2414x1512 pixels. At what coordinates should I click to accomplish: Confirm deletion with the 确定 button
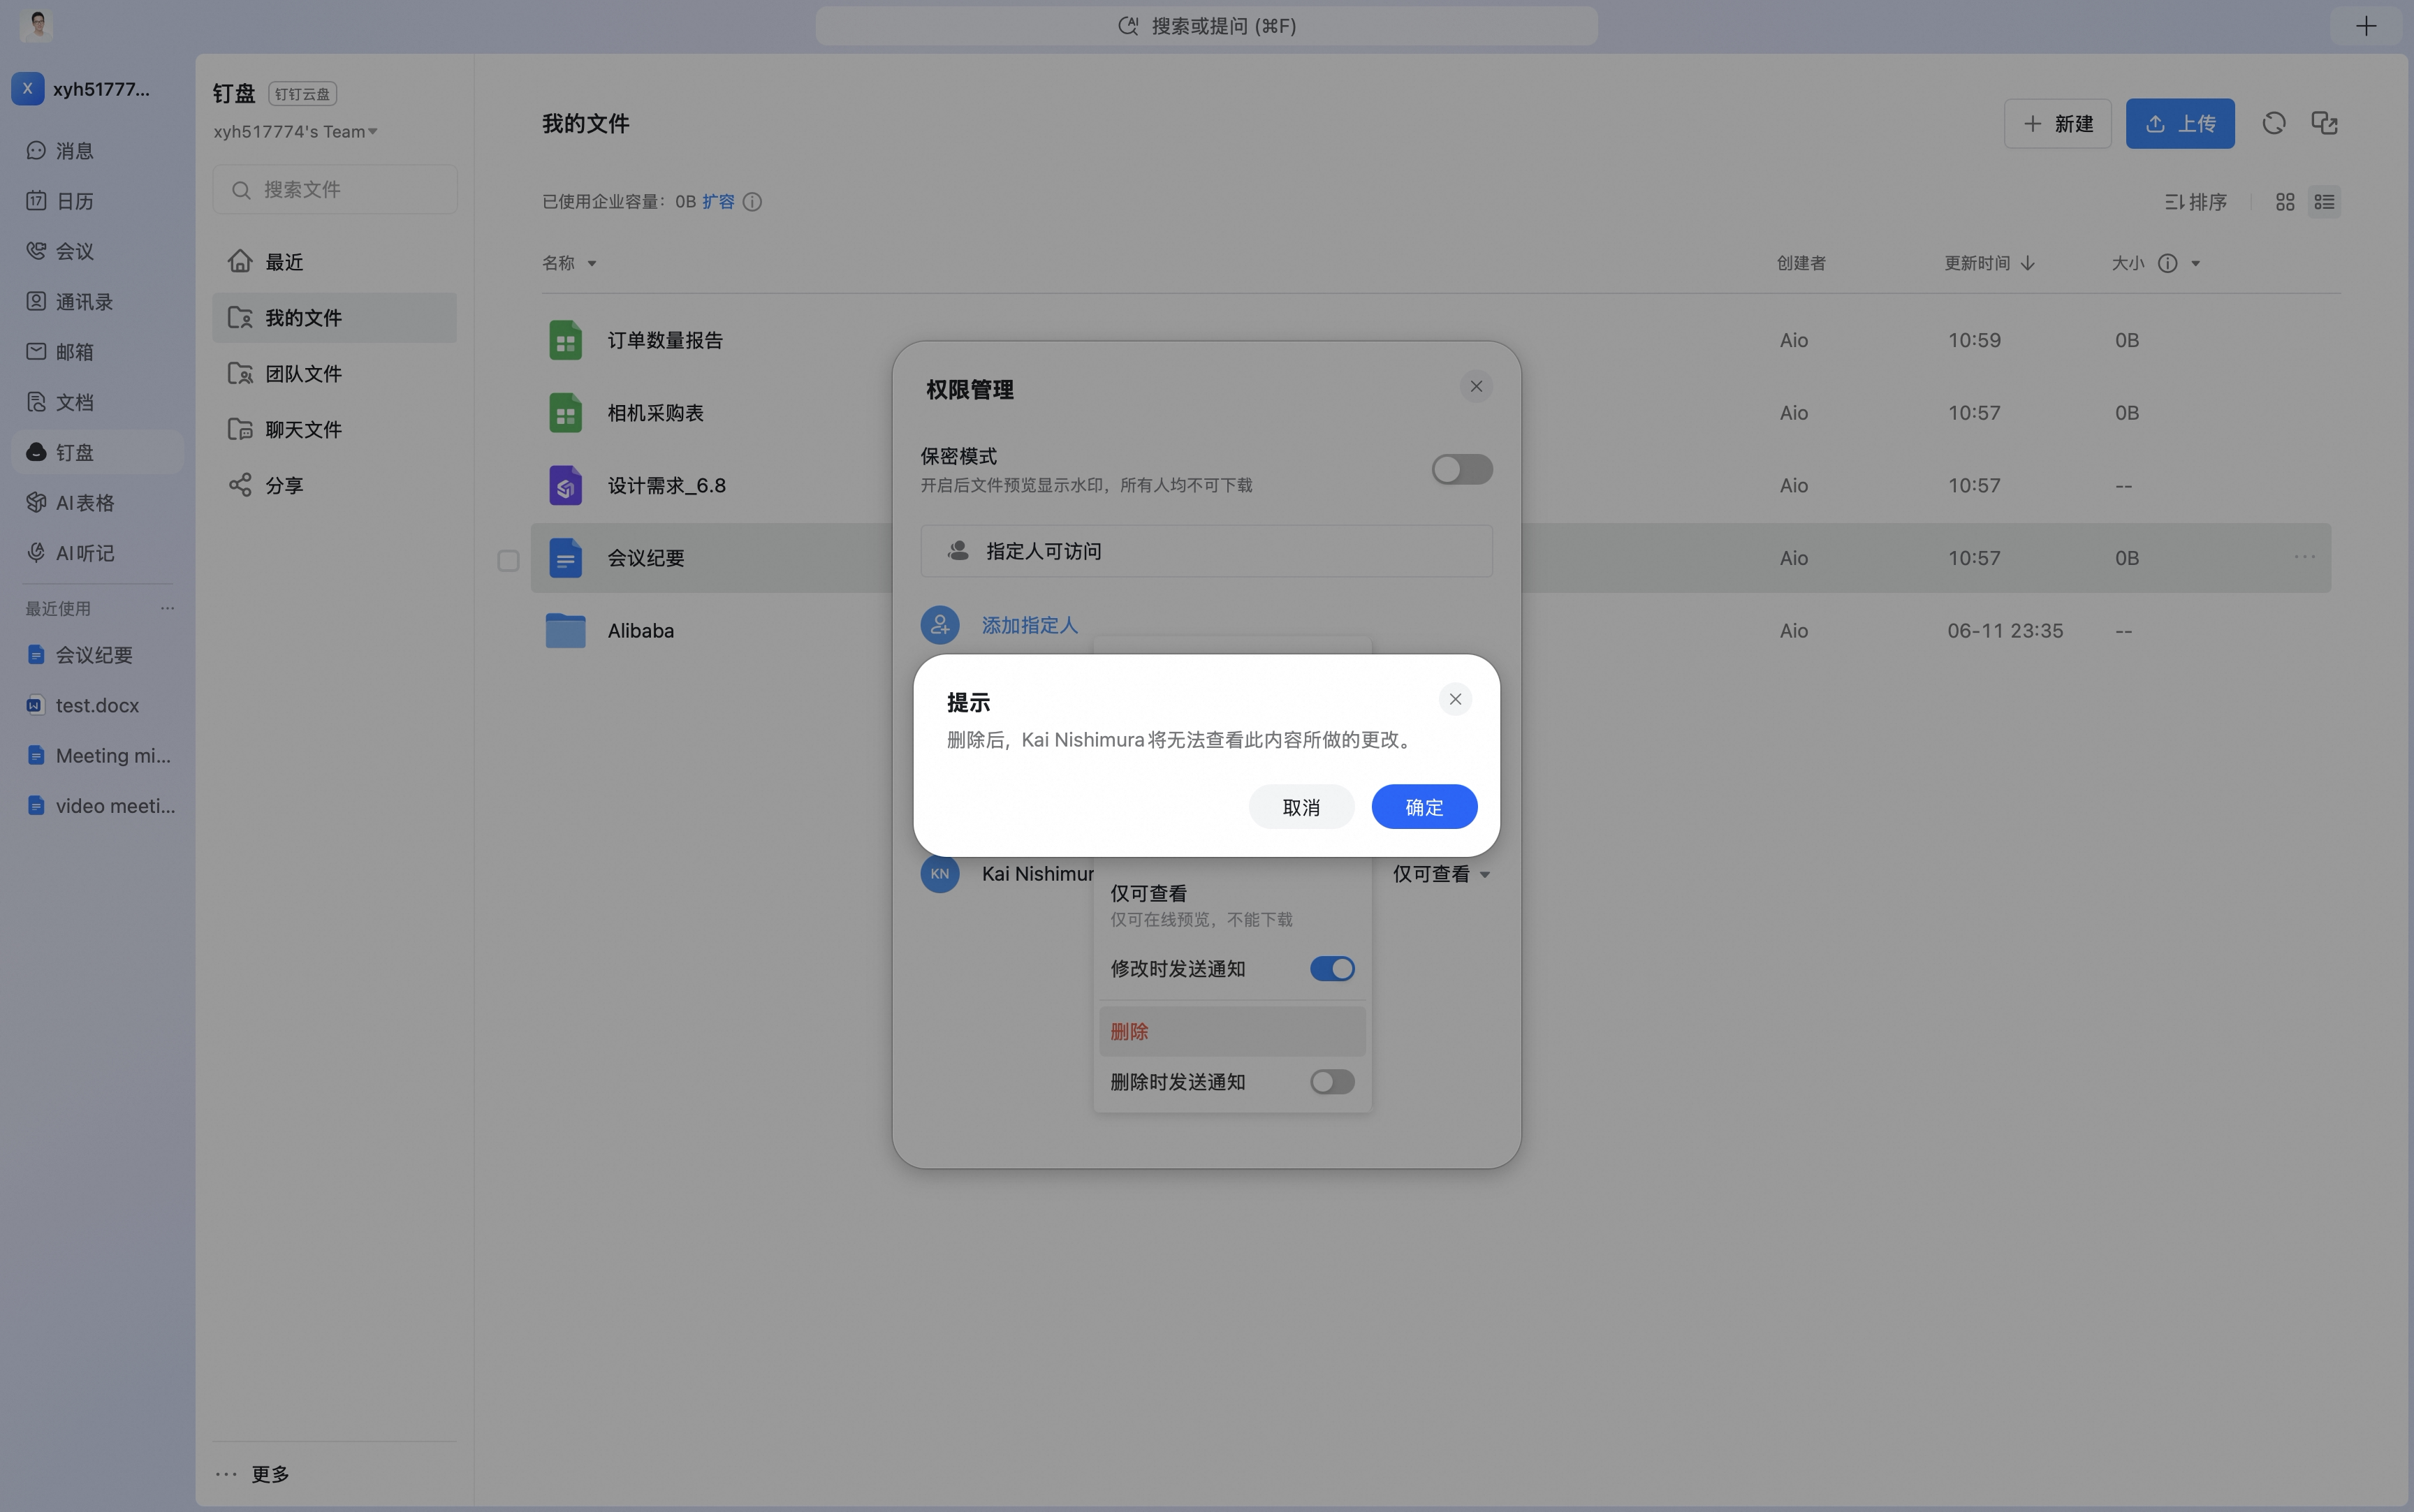1424,807
